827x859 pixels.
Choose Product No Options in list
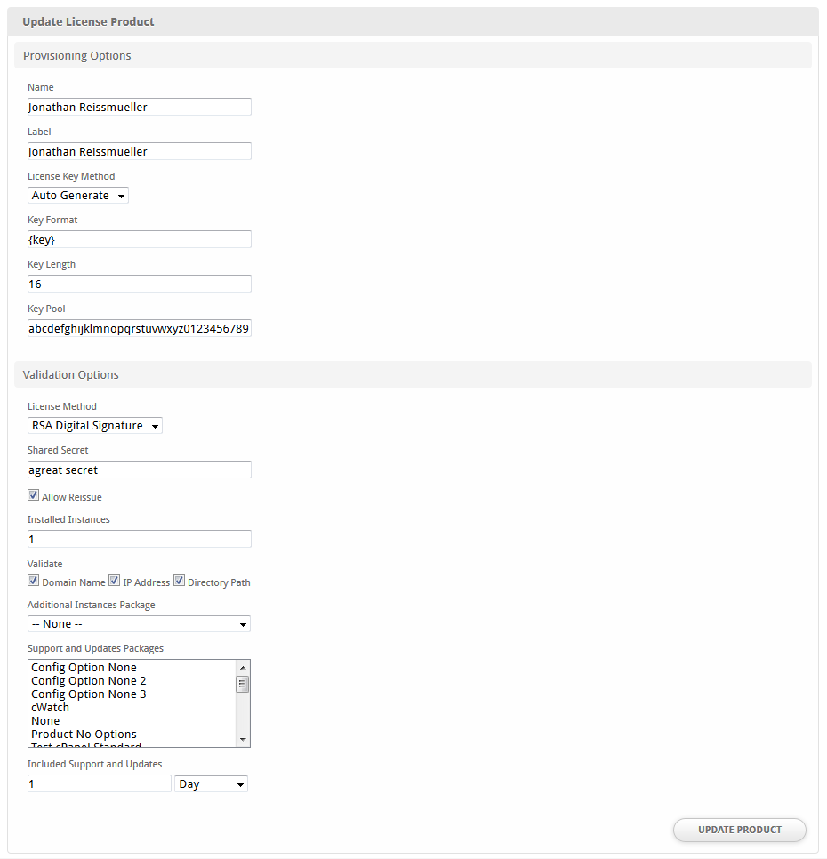pyautogui.click(x=84, y=734)
